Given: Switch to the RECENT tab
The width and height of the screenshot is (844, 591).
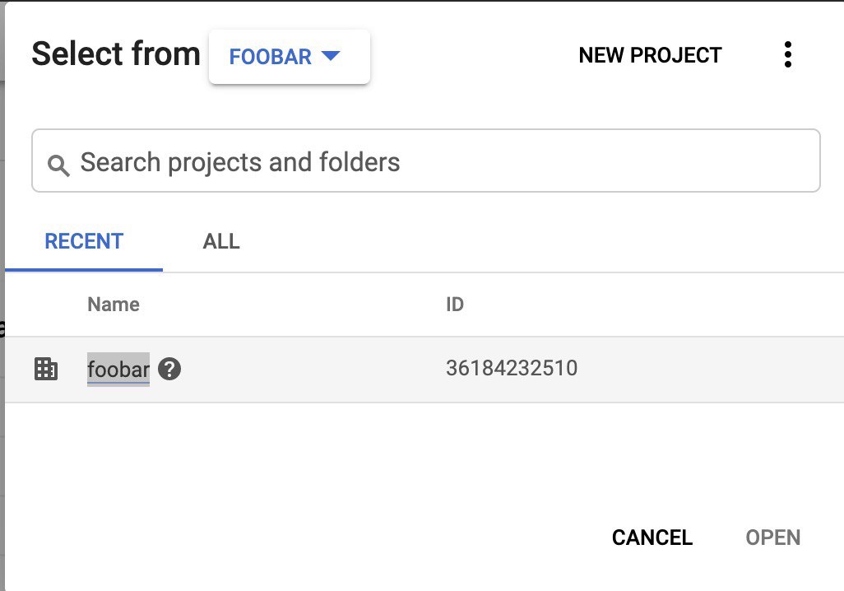Looking at the screenshot, I should point(84,241).
